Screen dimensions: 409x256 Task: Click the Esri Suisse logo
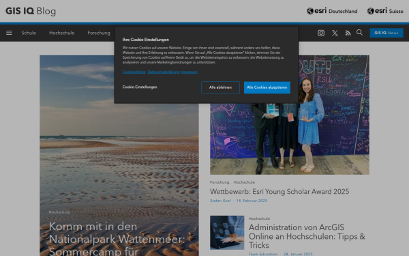(x=385, y=11)
